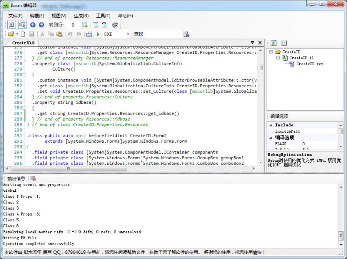
Task: Click the clear output icon beside 输出信息
Action: [x=33, y=179]
